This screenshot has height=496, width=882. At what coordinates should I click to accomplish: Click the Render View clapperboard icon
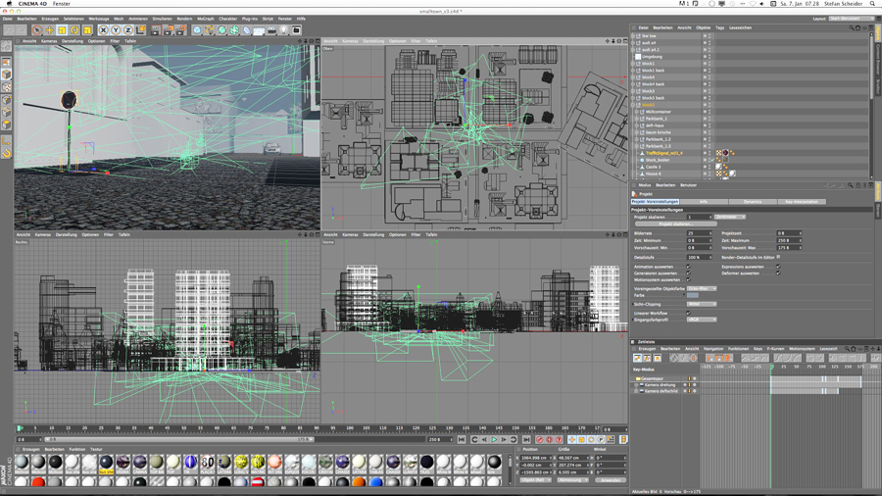[156, 30]
